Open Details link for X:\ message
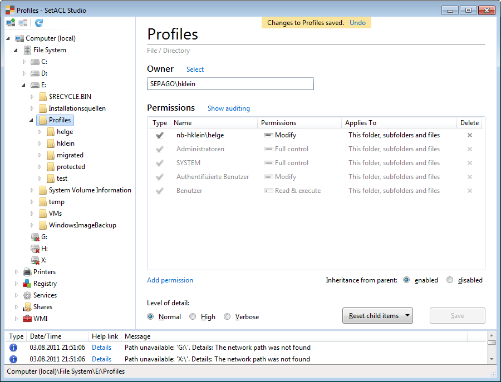 tap(102, 359)
